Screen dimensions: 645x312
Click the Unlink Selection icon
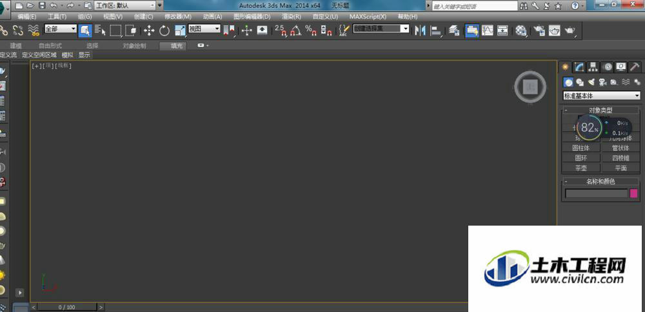pos(17,30)
